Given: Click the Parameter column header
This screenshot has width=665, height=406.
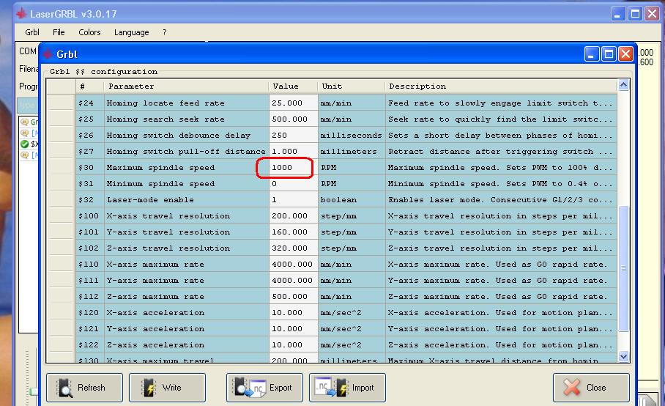Looking at the screenshot, I should pos(185,86).
